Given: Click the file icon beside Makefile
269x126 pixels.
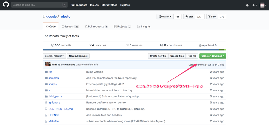Looking at the screenshot, I should point(46,121).
